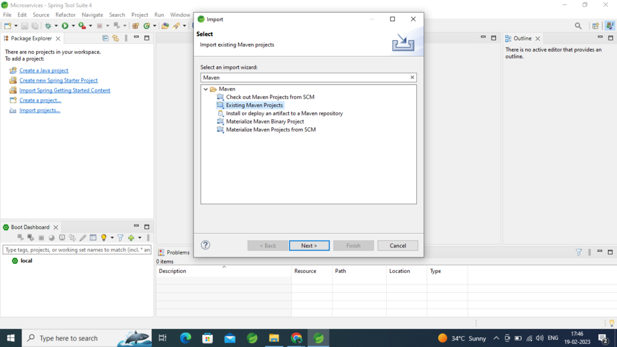The image size is (617, 347).
Task: Open the File menu
Action: click(x=7, y=14)
